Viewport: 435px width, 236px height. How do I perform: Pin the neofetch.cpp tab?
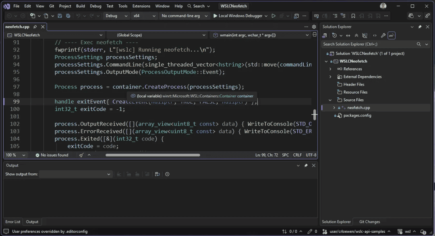click(x=35, y=27)
